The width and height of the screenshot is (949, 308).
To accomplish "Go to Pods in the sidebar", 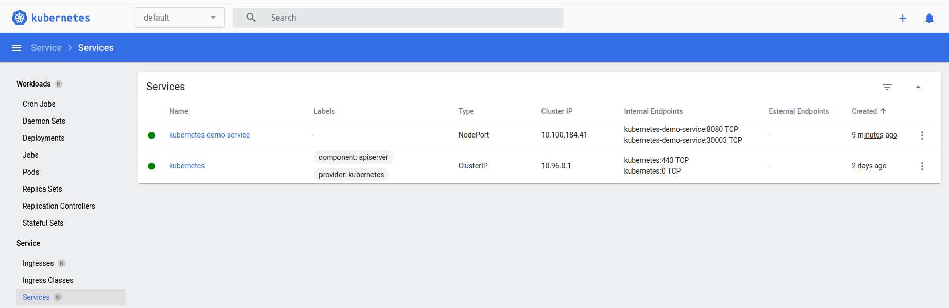I will (x=31, y=172).
